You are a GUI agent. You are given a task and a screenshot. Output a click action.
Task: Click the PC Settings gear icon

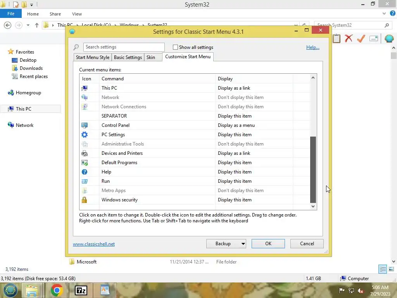[84, 135]
